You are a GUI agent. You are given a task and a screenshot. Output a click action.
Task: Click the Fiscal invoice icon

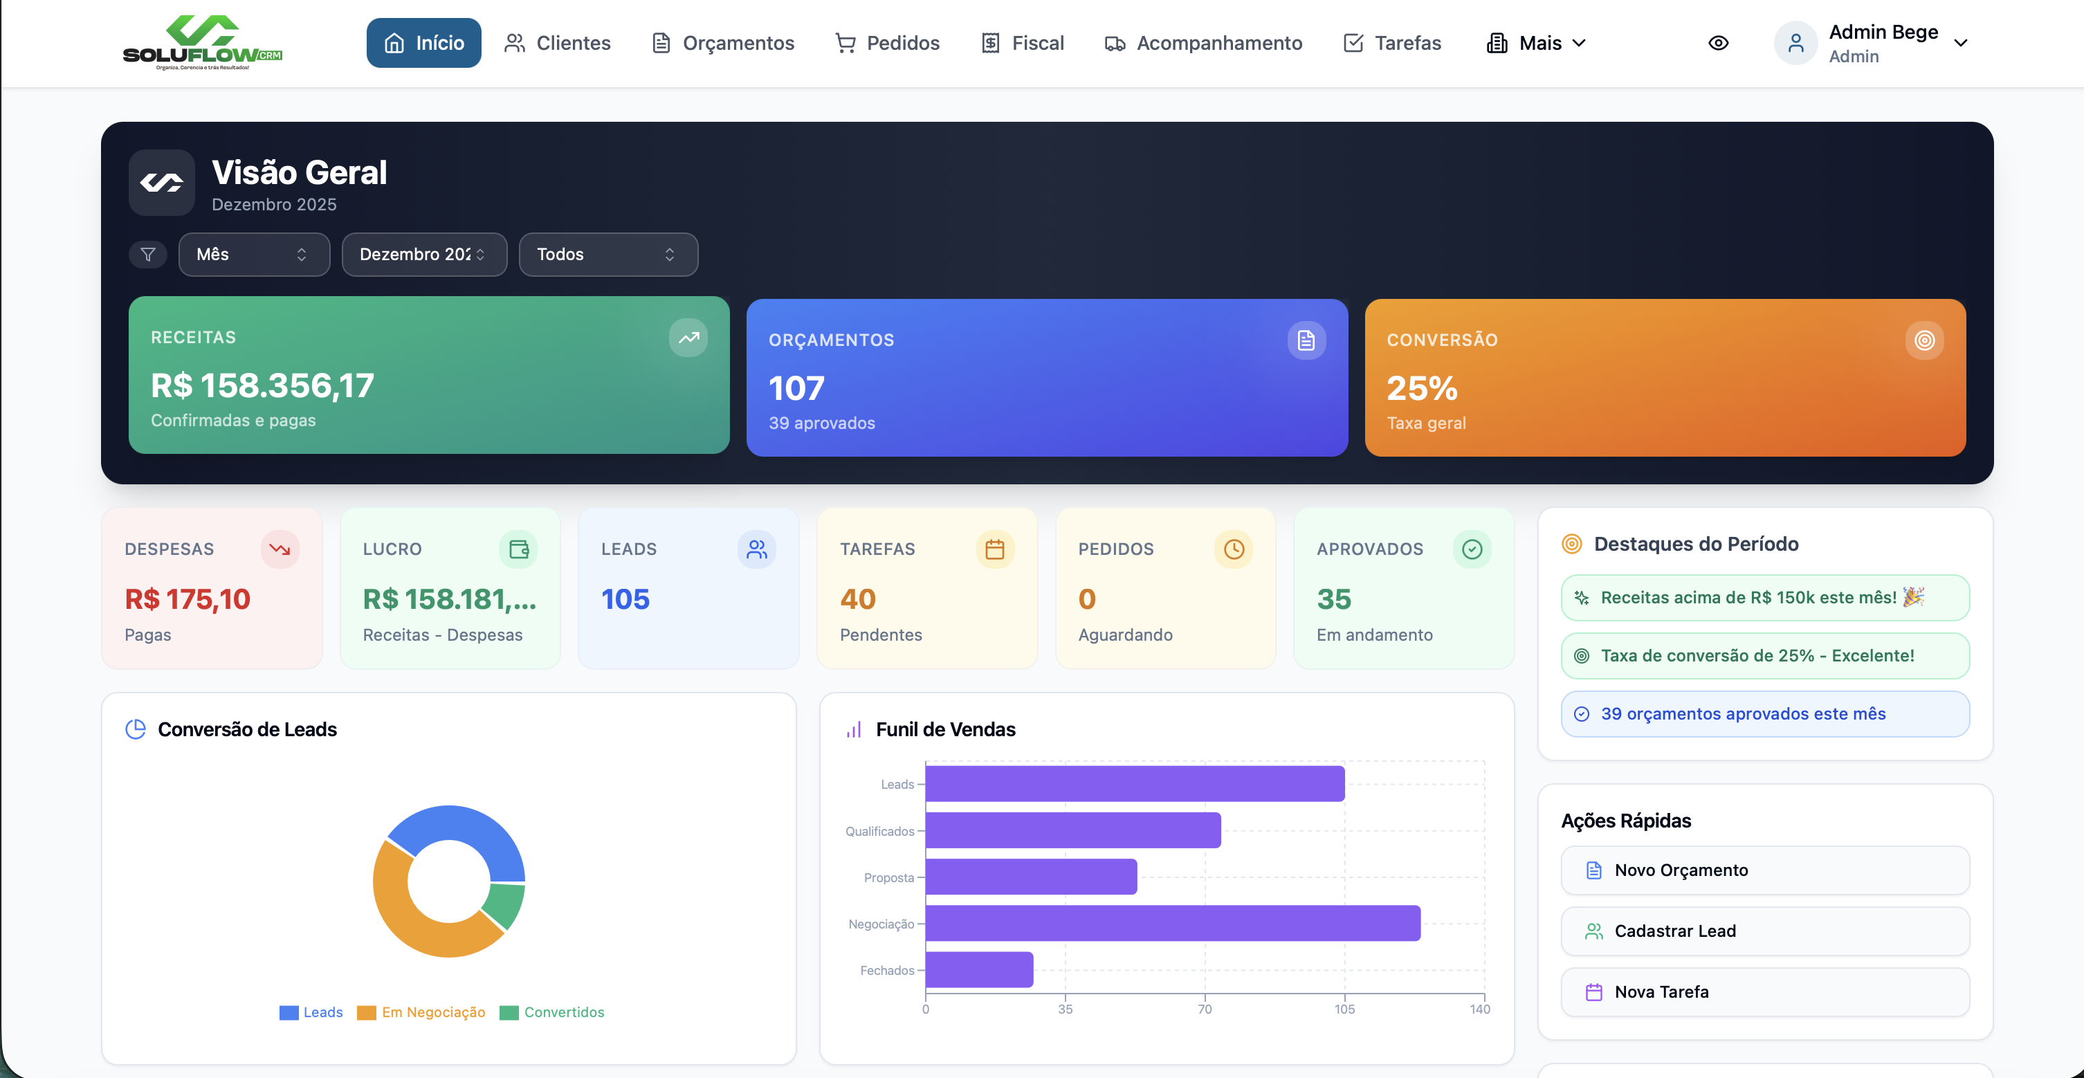[991, 43]
